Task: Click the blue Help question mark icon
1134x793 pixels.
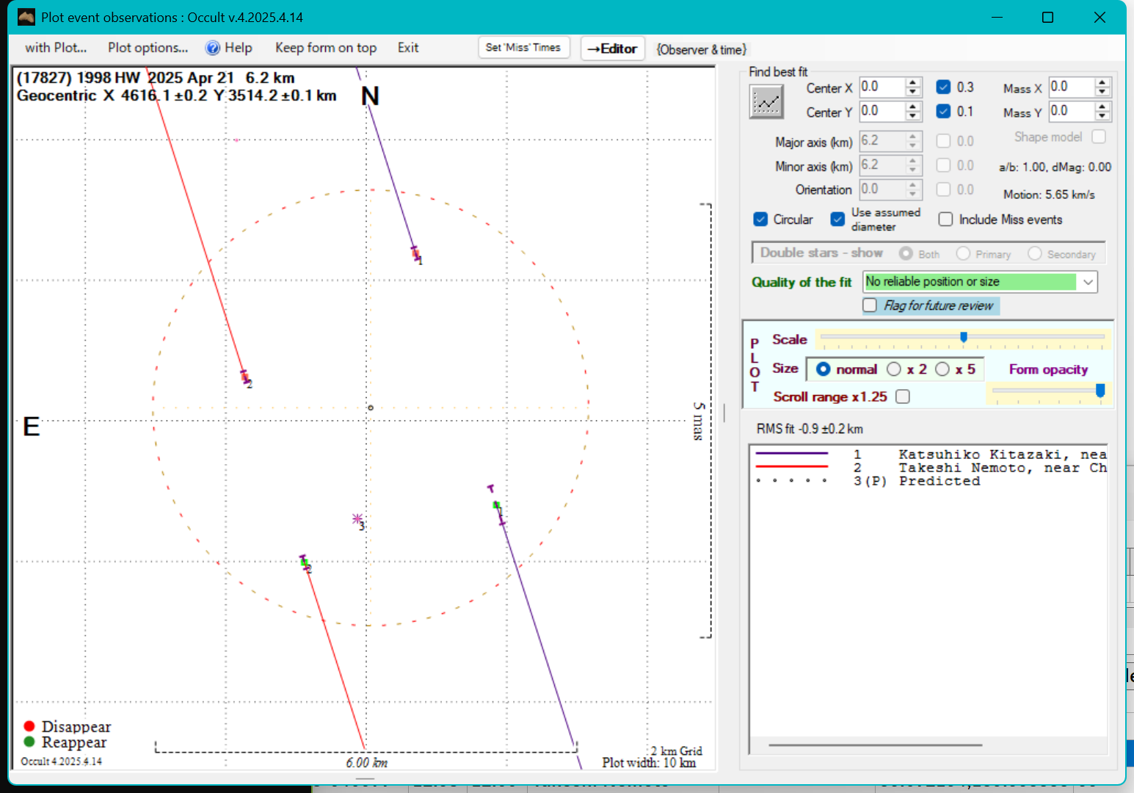Action: point(213,48)
